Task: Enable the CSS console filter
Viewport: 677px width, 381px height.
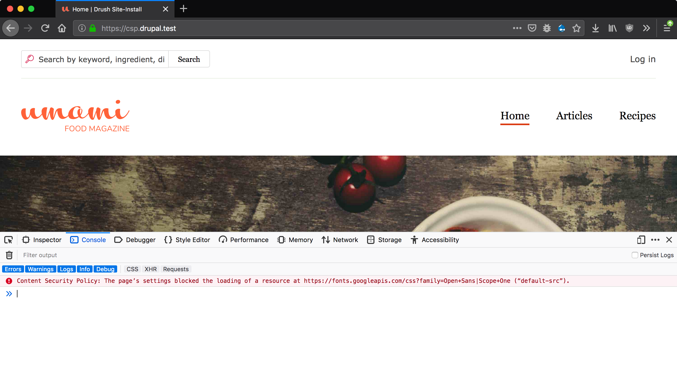Action: (x=132, y=269)
